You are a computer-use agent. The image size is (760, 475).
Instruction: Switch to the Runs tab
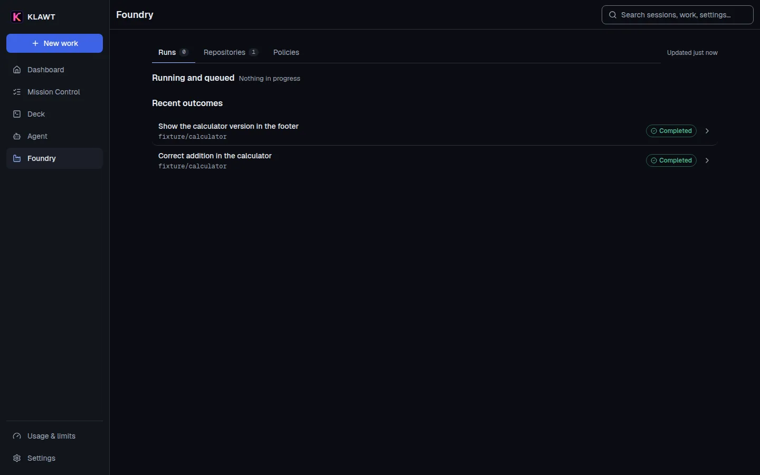[x=174, y=52]
